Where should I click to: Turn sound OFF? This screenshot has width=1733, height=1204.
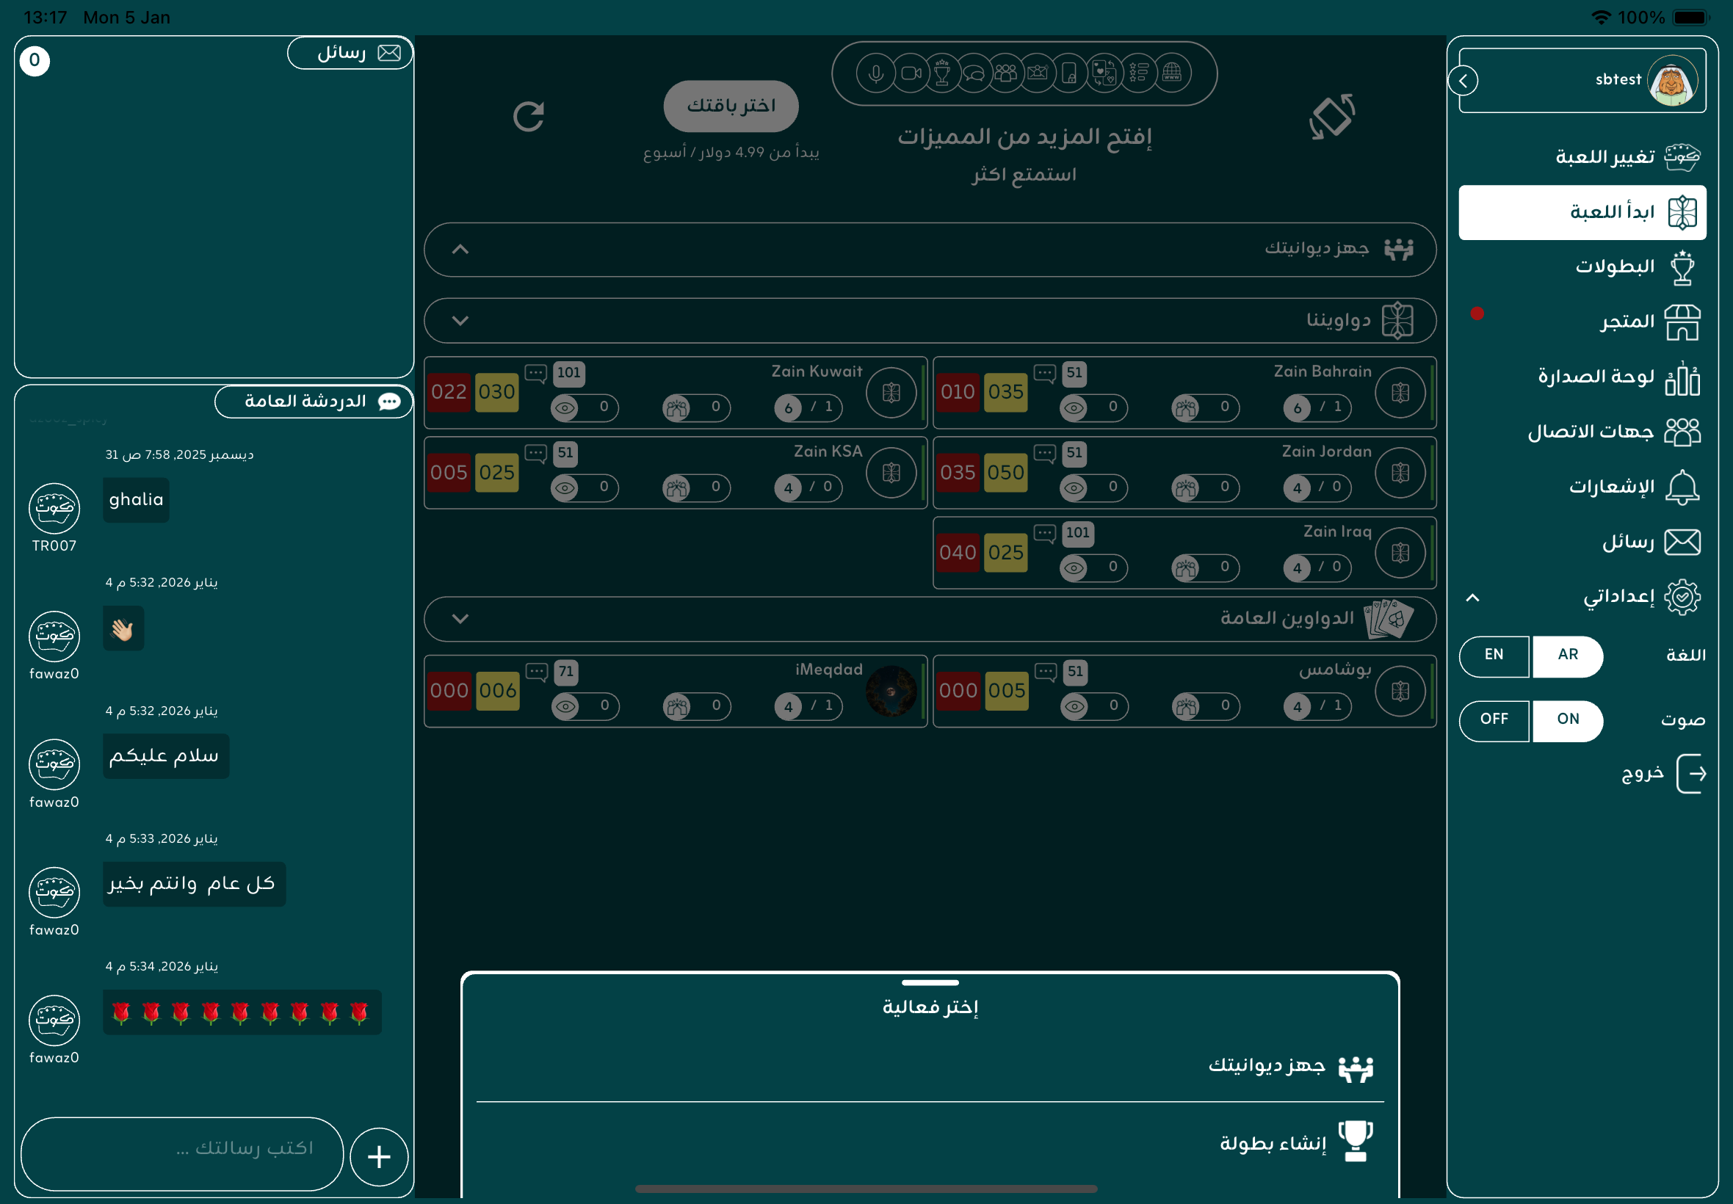point(1494,719)
